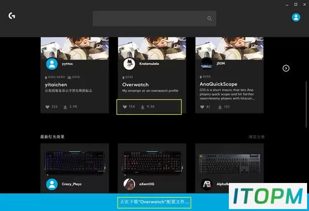Screen dimensions: 309x211
Task: Click the Kralamulala username
Action: click(x=149, y=64)
